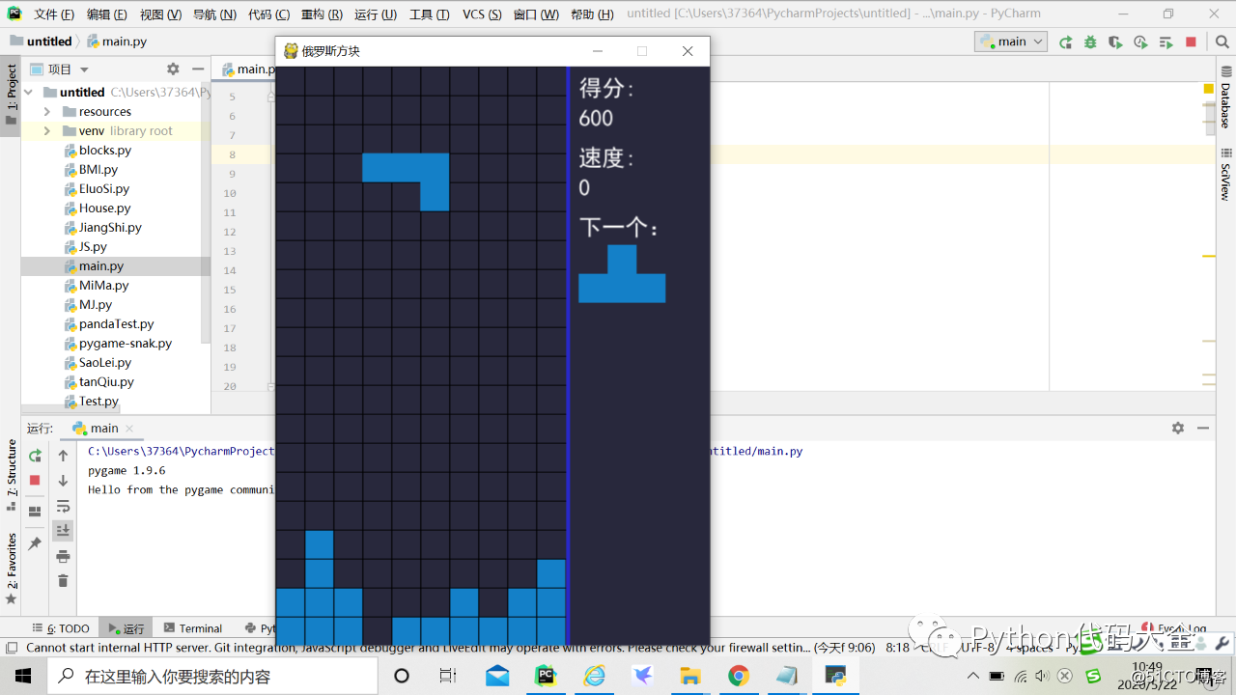Click the concurrency run icon in the top toolbar
The width and height of the screenshot is (1236, 695).
click(x=1166, y=42)
